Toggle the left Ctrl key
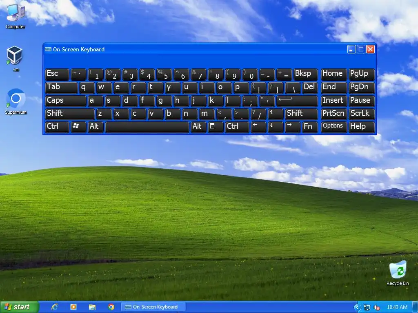The height and width of the screenshot is (313, 418). point(57,127)
